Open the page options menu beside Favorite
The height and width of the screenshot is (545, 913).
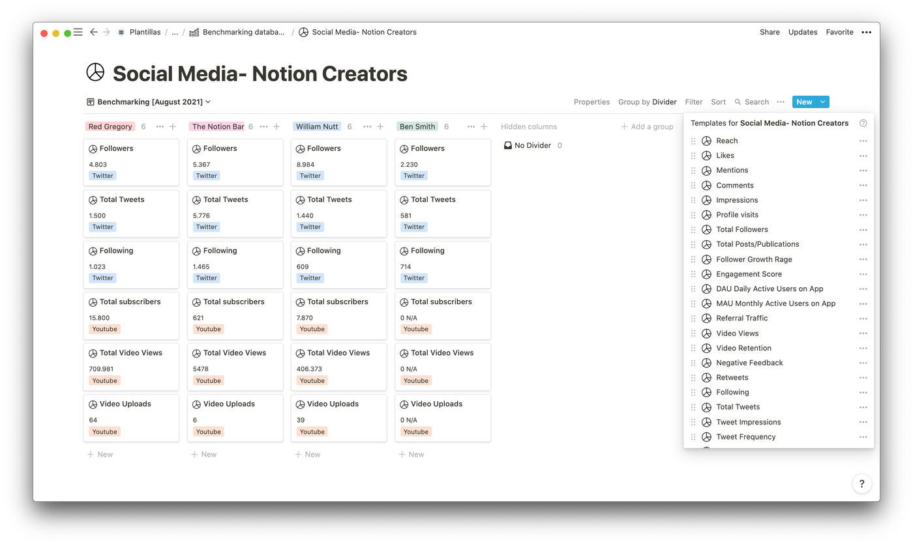(x=866, y=32)
